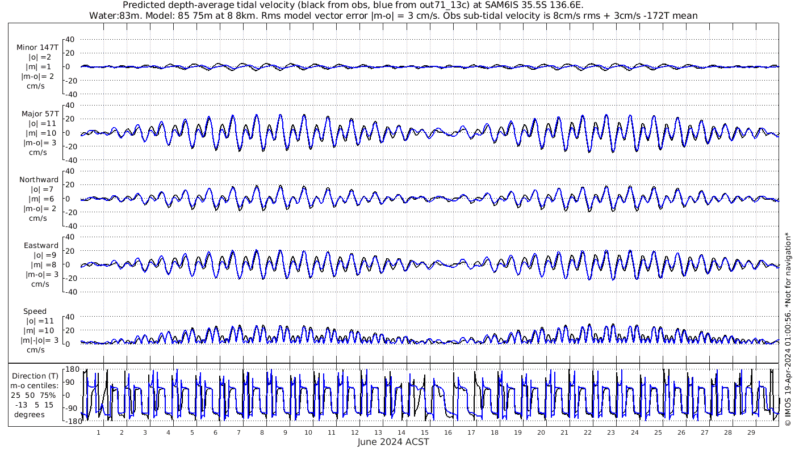The height and width of the screenshot is (454, 795).
Task: Click day 12 tick on time axis
Action: pyautogui.click(x=355, y=432)
